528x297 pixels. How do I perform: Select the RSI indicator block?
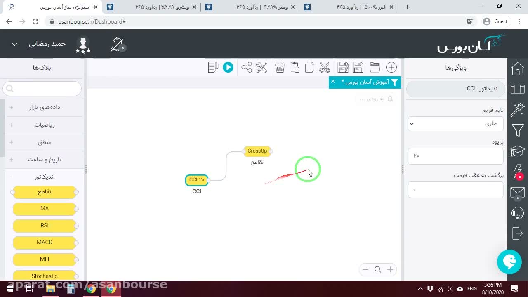[45, 225]
